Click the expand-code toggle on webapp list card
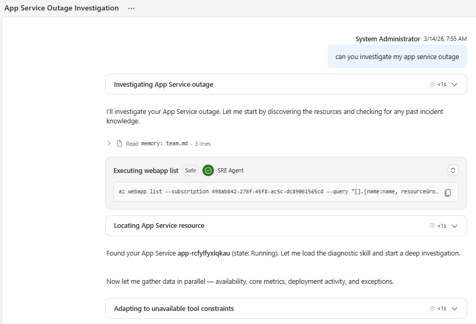 453,170
